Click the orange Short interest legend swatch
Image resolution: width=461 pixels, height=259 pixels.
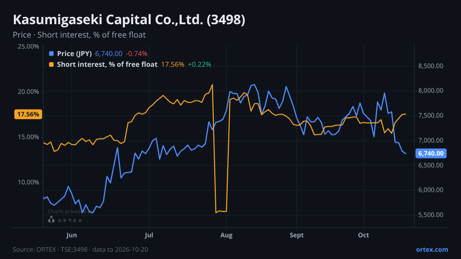(x=51, y=64)
